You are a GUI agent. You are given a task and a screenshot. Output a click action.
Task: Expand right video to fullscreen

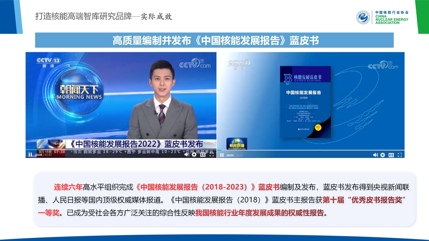[x=400, y=155]
